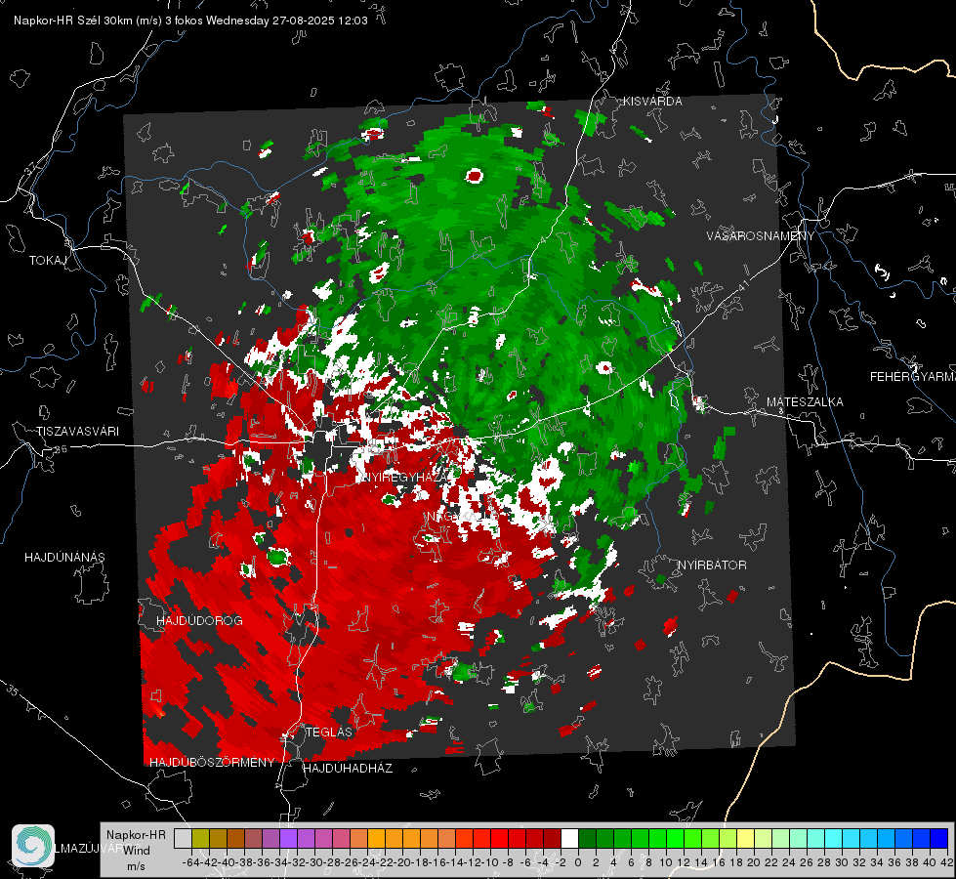Click the KISVÁRDA town label
The width and height of the screenshot is (956, 879).
[651, 102]
